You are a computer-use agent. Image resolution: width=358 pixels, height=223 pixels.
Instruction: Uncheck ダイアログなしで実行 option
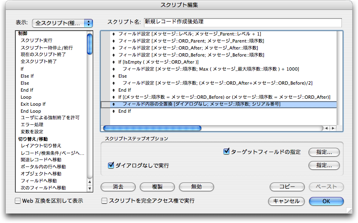tap(111, 166)
